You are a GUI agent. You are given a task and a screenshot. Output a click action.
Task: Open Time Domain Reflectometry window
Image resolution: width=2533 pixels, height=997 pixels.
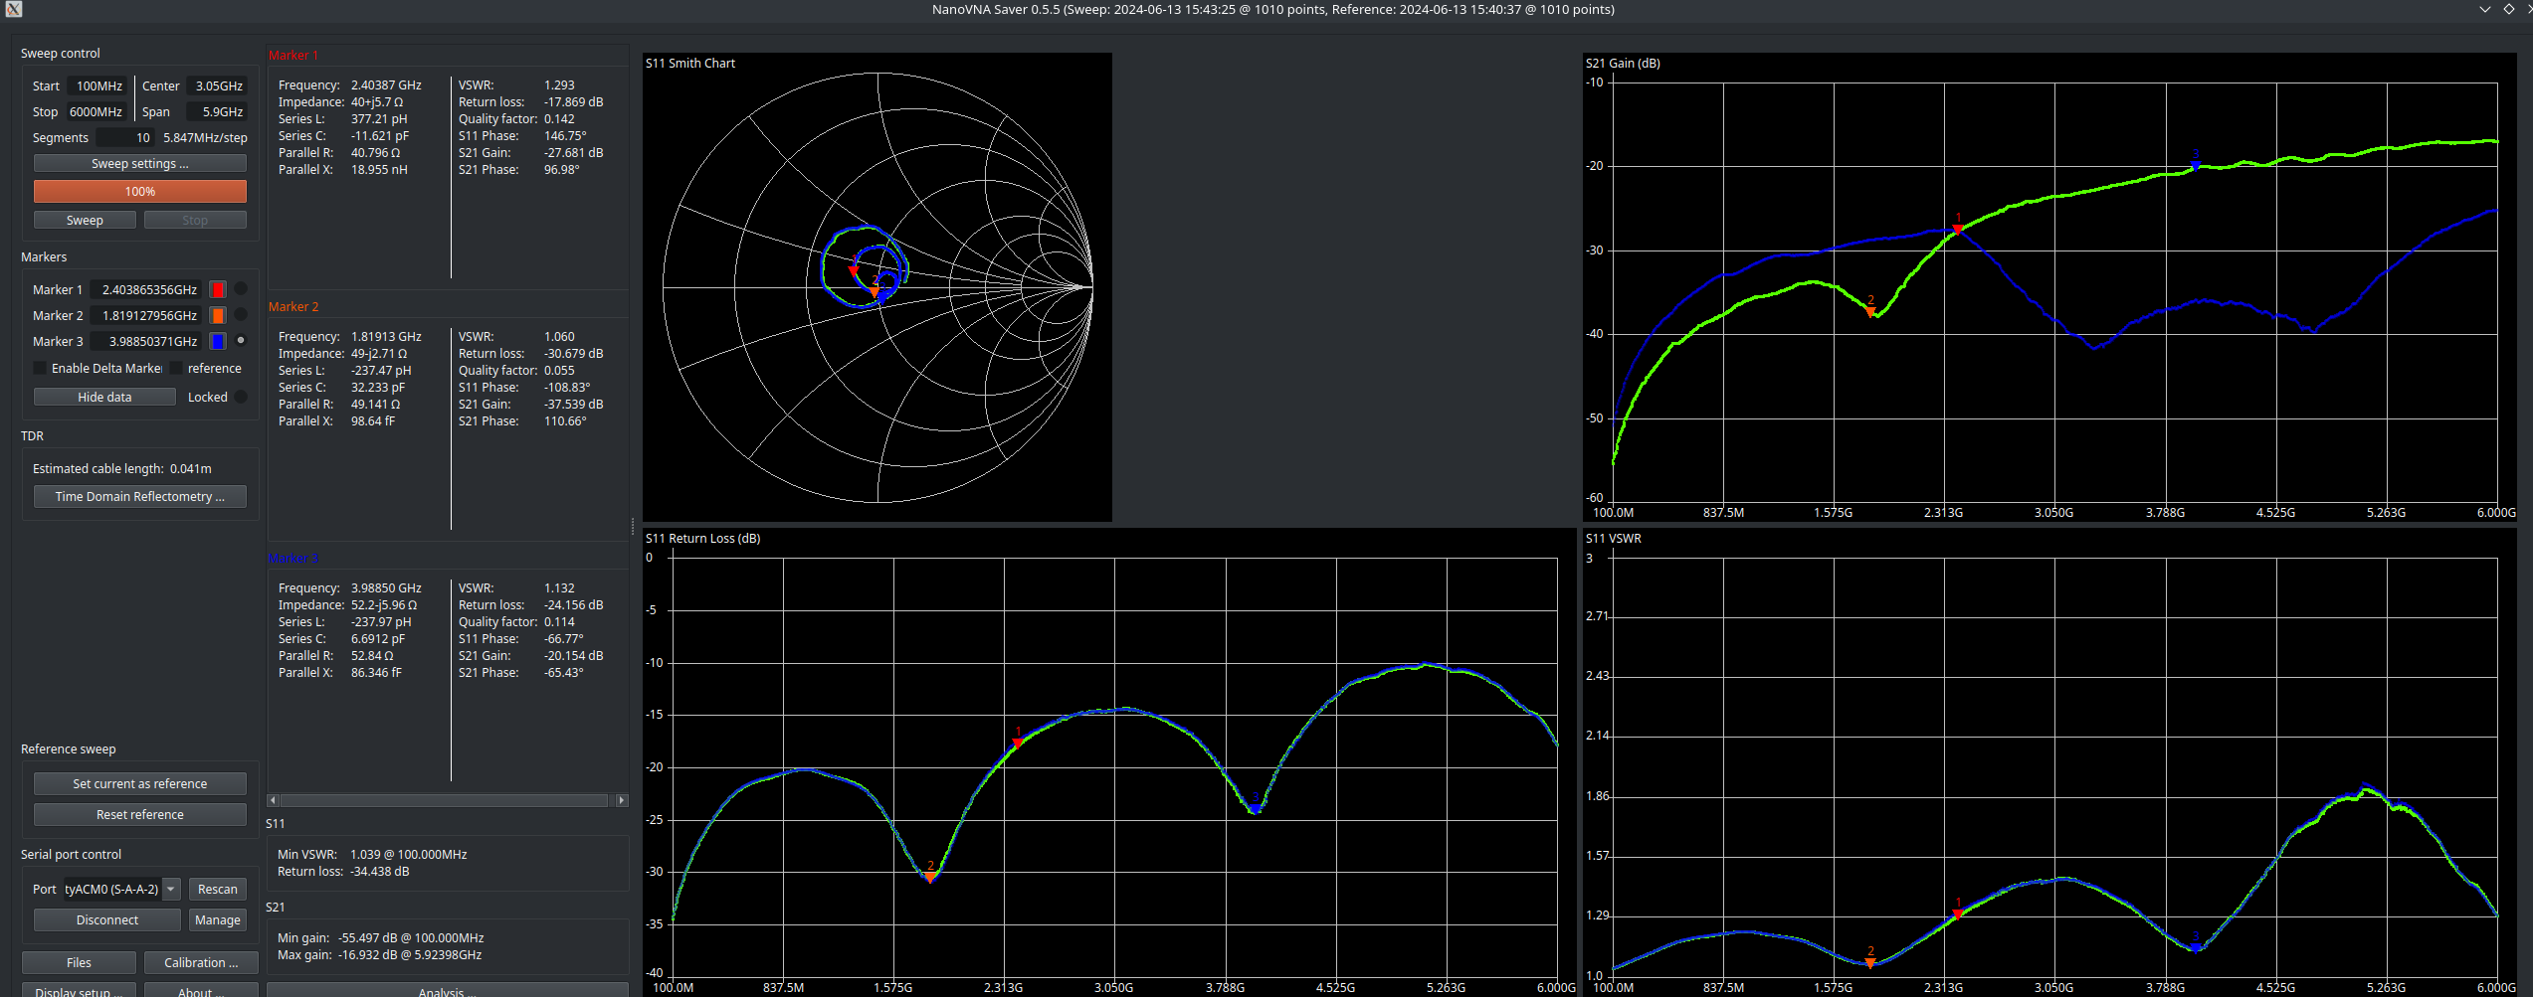click(140, 496)
